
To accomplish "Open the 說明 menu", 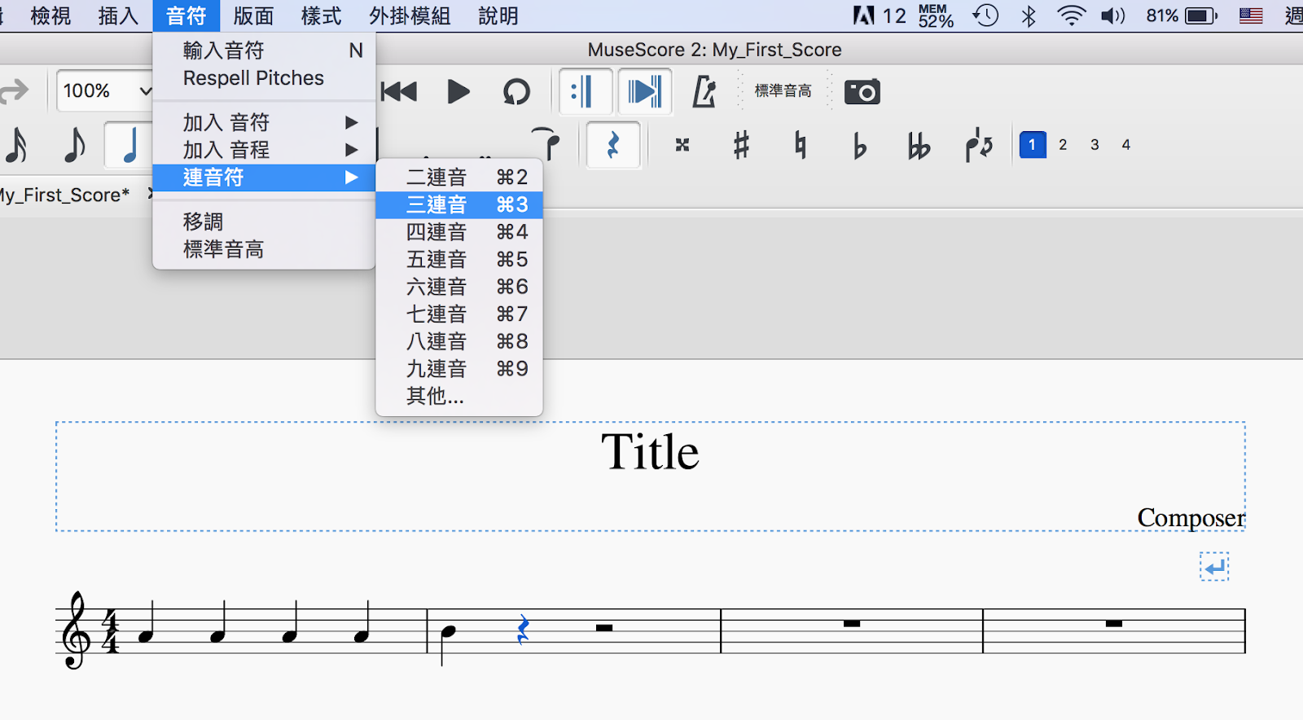I will 498,15.
